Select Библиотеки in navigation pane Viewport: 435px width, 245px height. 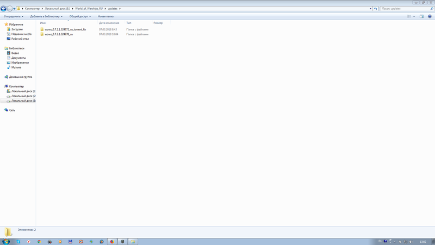pos(17,48)
